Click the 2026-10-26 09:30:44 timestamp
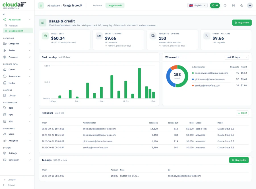256x189 pixels. pyautogui.click(x=53, y=147)
